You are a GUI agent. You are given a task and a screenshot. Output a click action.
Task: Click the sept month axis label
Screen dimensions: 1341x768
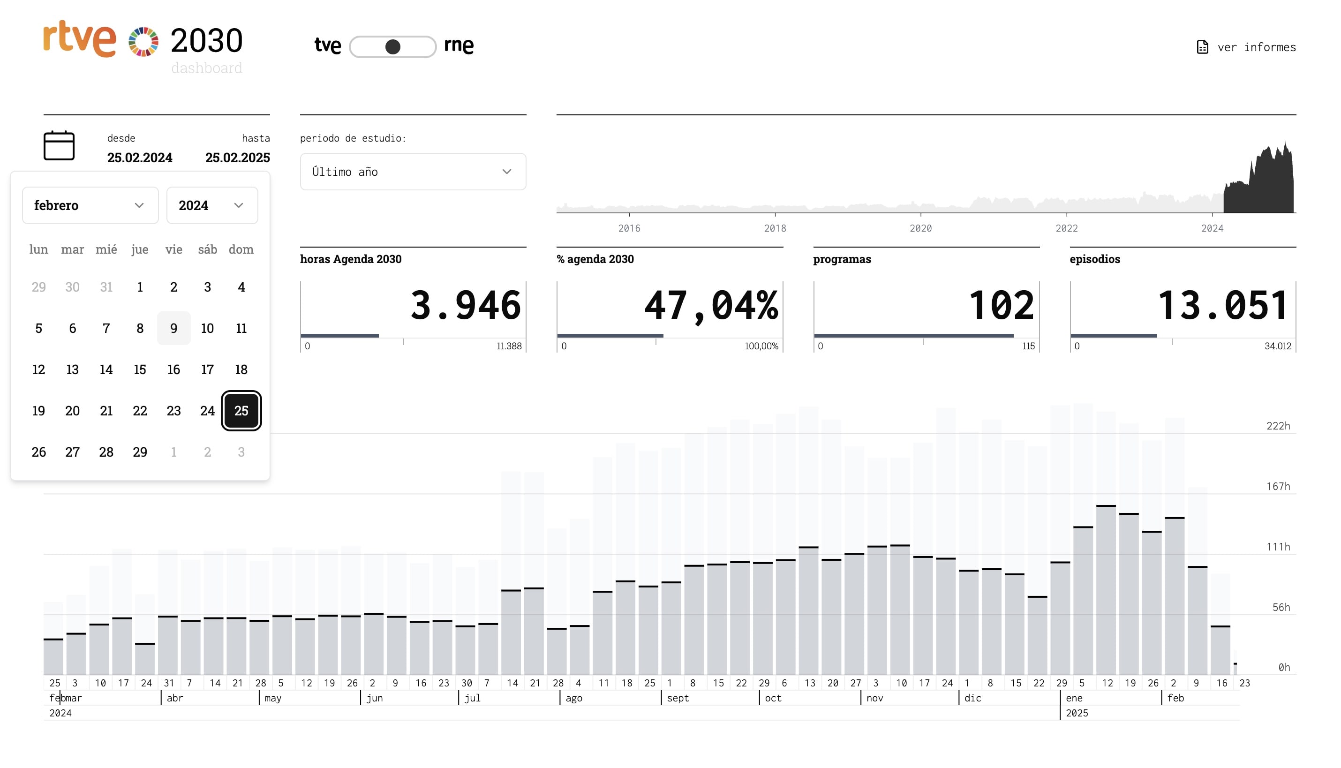click(678, 698)
